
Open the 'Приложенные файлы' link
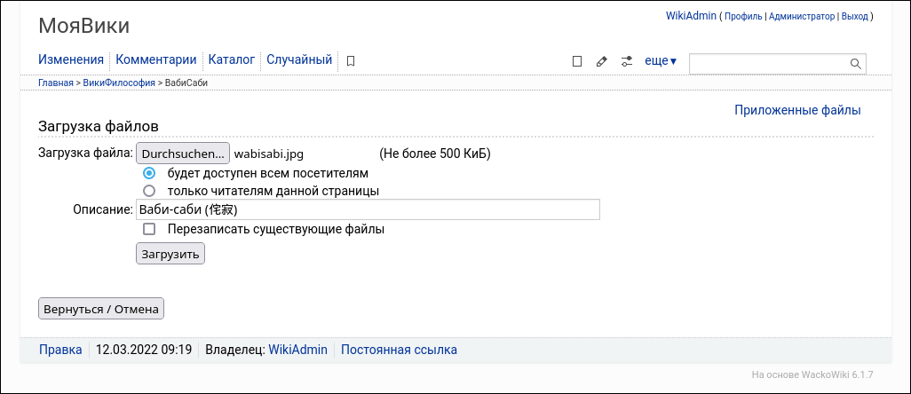pyautogui.click(x=797, y=110)
